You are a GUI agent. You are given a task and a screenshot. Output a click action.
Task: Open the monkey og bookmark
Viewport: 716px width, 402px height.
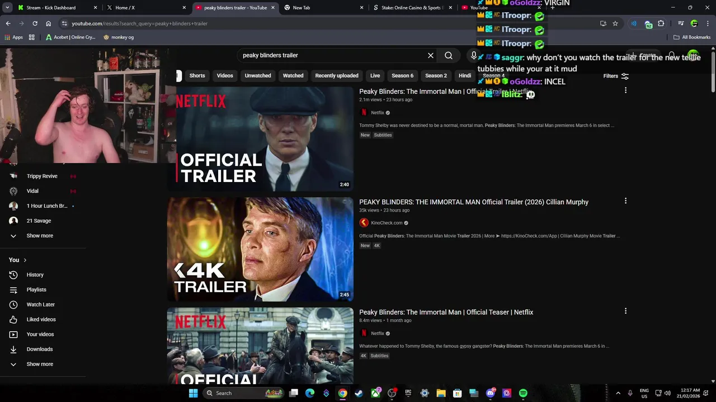point(118,37)
